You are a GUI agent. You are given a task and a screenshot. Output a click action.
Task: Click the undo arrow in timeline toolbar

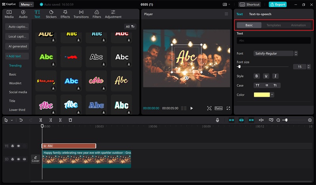21,120
